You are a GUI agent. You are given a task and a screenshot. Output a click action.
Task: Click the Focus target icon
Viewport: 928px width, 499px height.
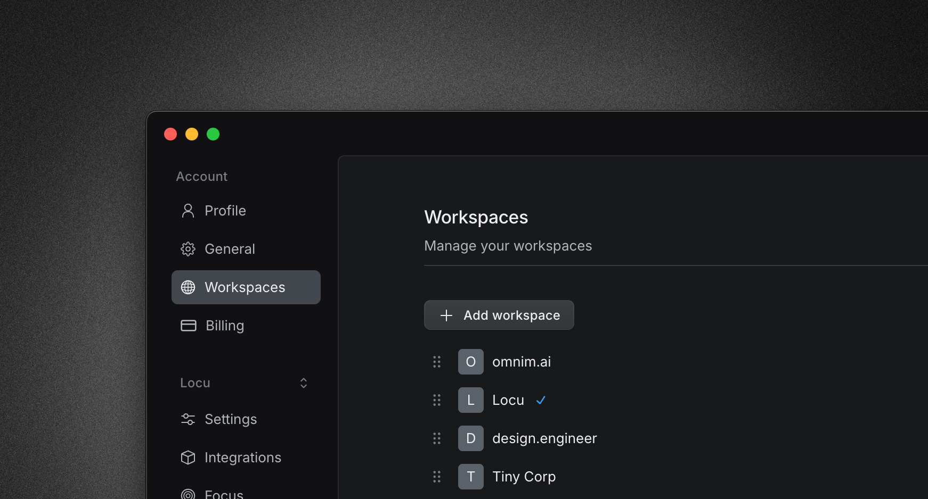(x=188, y=494)
